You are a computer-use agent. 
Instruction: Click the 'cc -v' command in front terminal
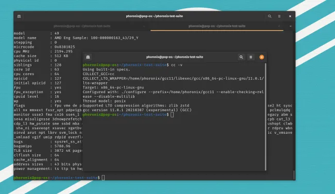point(177,65)
